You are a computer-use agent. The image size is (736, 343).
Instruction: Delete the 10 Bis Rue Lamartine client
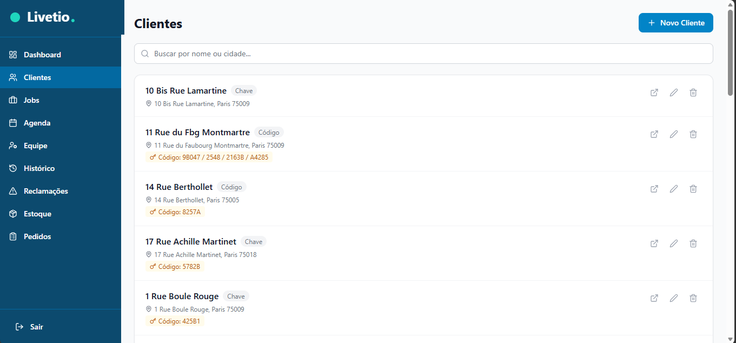(693, 93)
